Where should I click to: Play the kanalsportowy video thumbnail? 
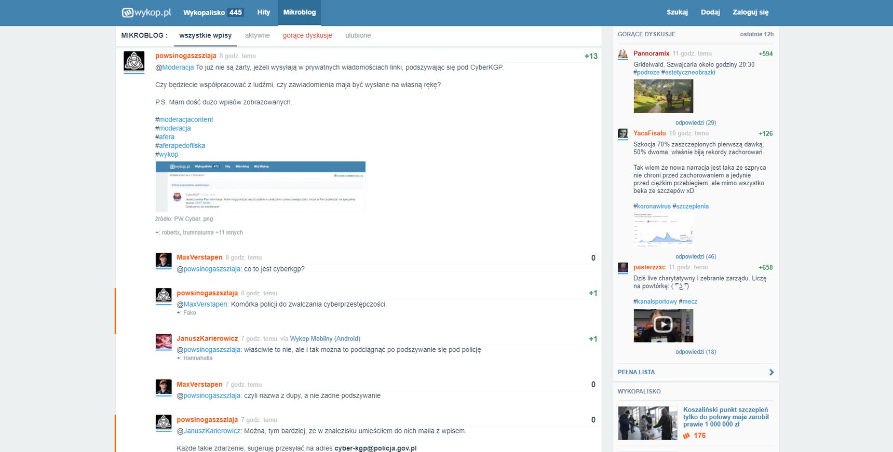pyautogui.click(x=663, y=325)
